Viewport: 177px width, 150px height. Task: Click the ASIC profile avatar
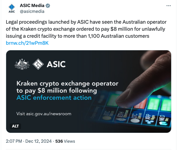12,8
